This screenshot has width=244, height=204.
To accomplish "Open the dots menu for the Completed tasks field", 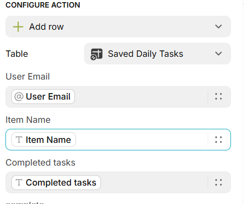I will click(x=219, y=182).
